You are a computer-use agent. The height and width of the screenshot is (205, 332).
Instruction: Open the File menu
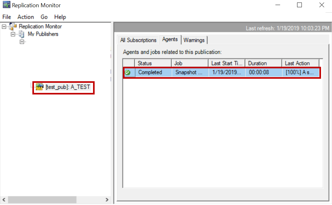(6, 17)
